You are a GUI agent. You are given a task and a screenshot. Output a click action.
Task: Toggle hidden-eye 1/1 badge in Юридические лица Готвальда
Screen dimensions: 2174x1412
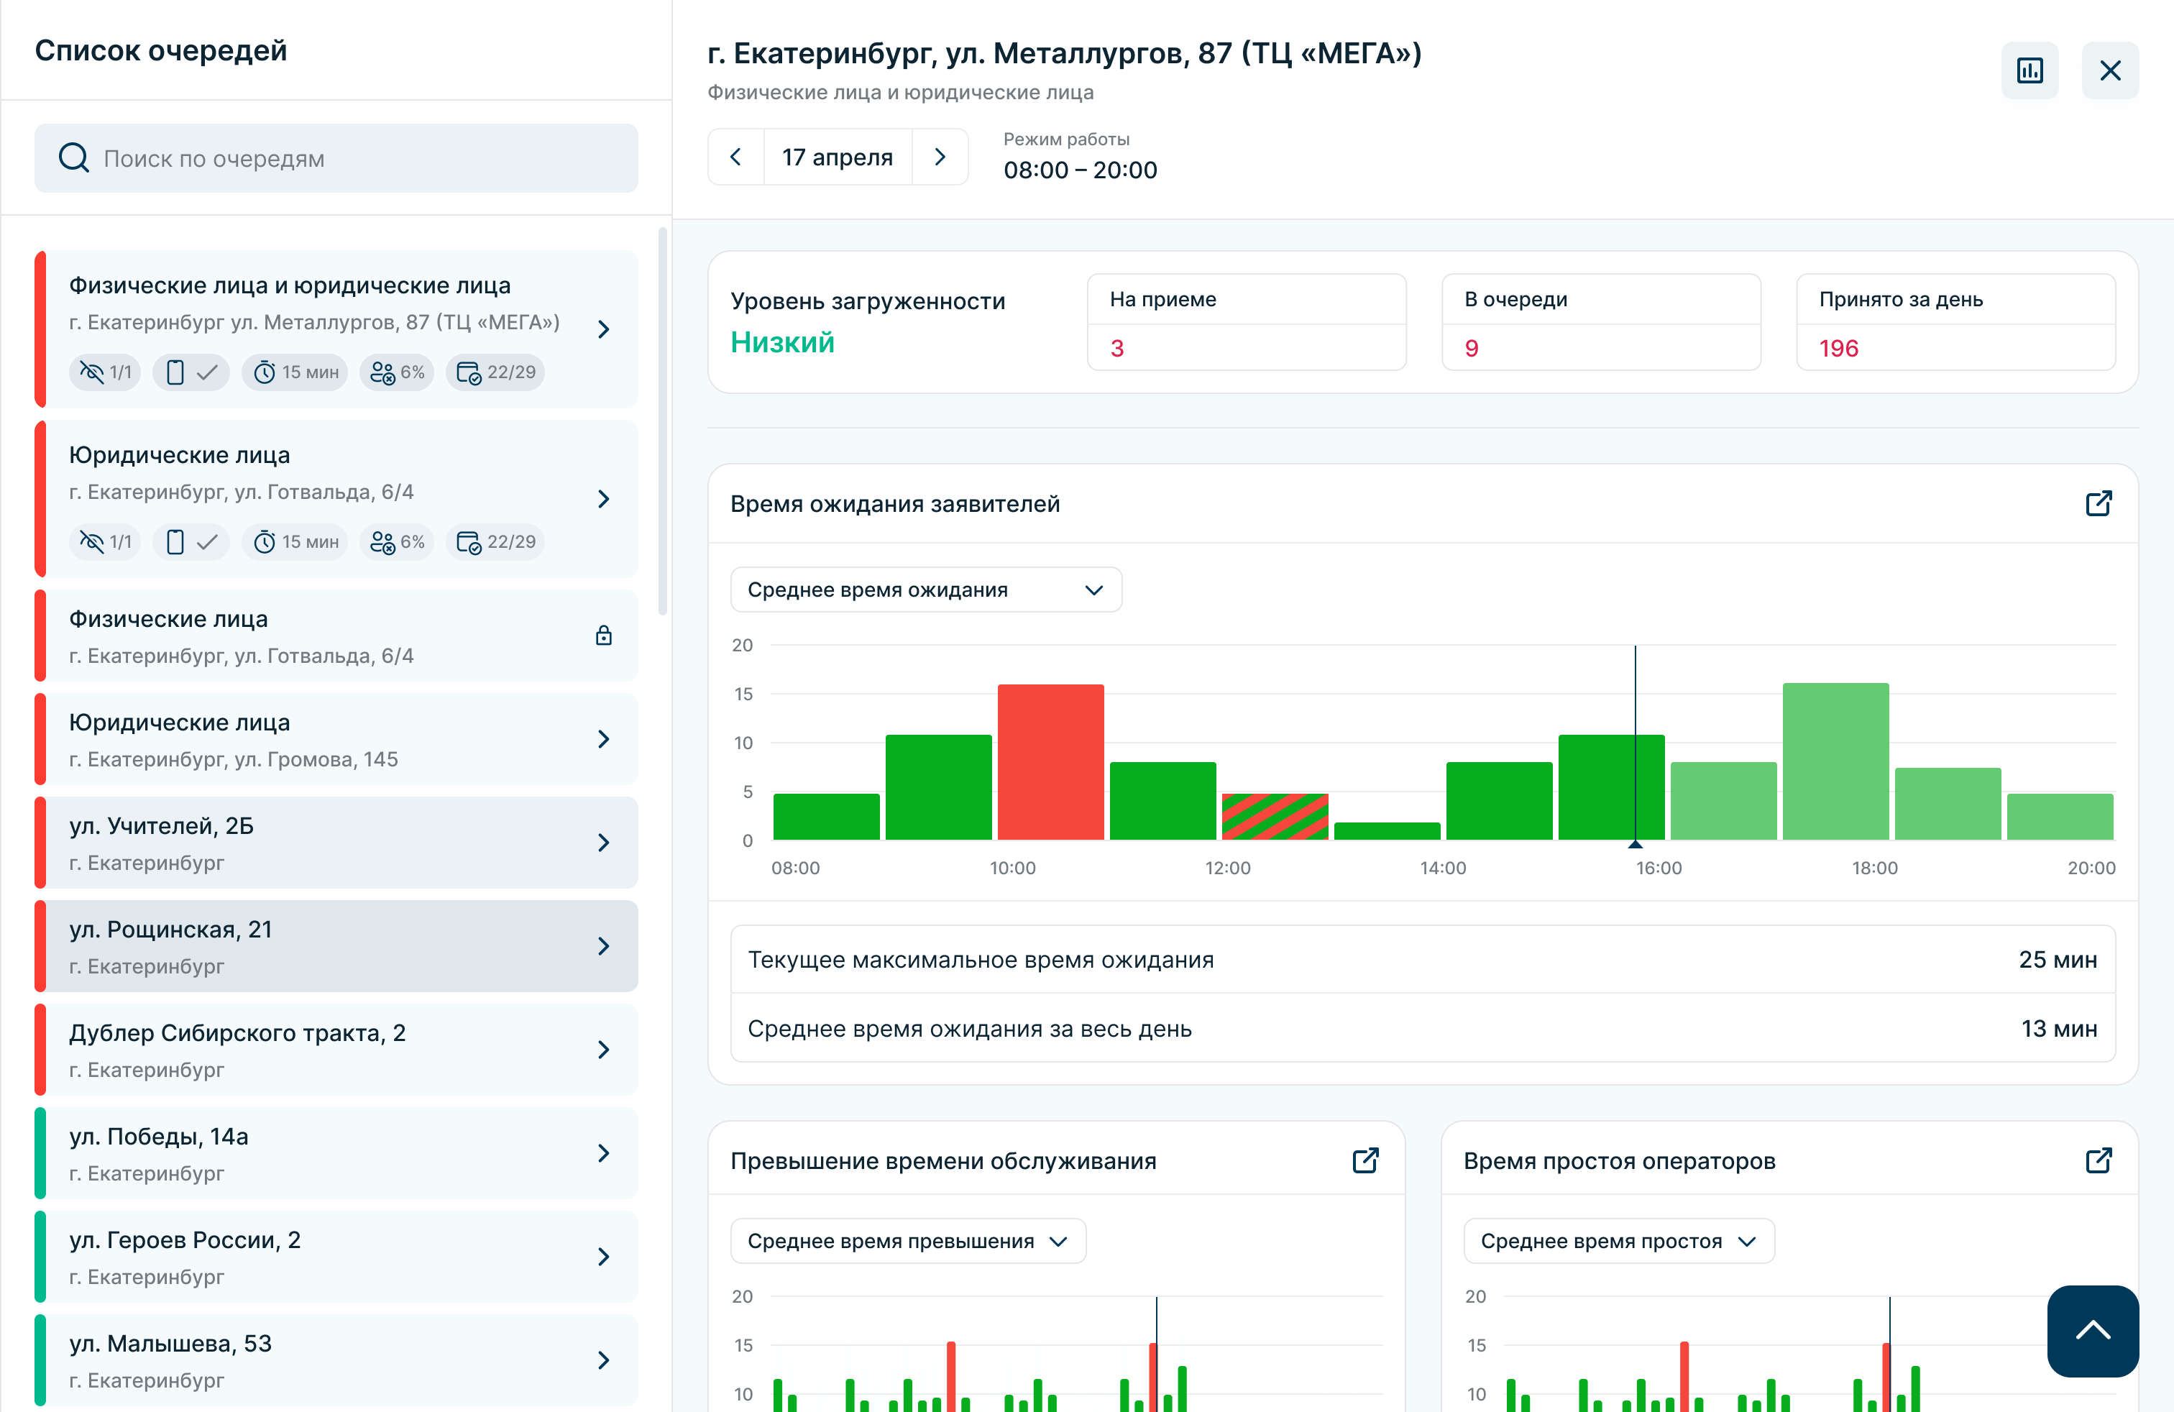105,541
